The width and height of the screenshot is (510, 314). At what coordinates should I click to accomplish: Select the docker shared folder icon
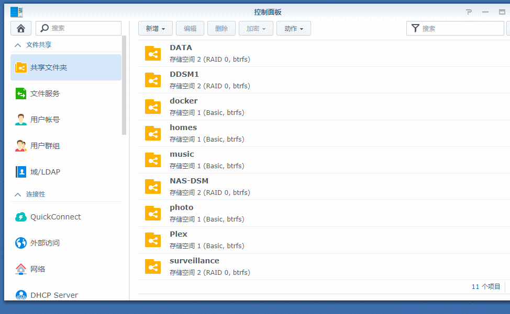(153, 107)
